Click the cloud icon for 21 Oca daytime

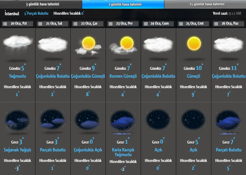tap(53, 45)
